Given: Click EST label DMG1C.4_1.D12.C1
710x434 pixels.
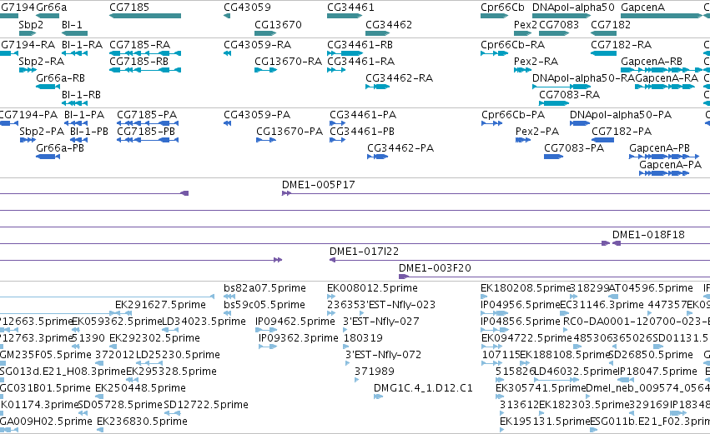Looking at the screenshot, I should click(423, 388).
